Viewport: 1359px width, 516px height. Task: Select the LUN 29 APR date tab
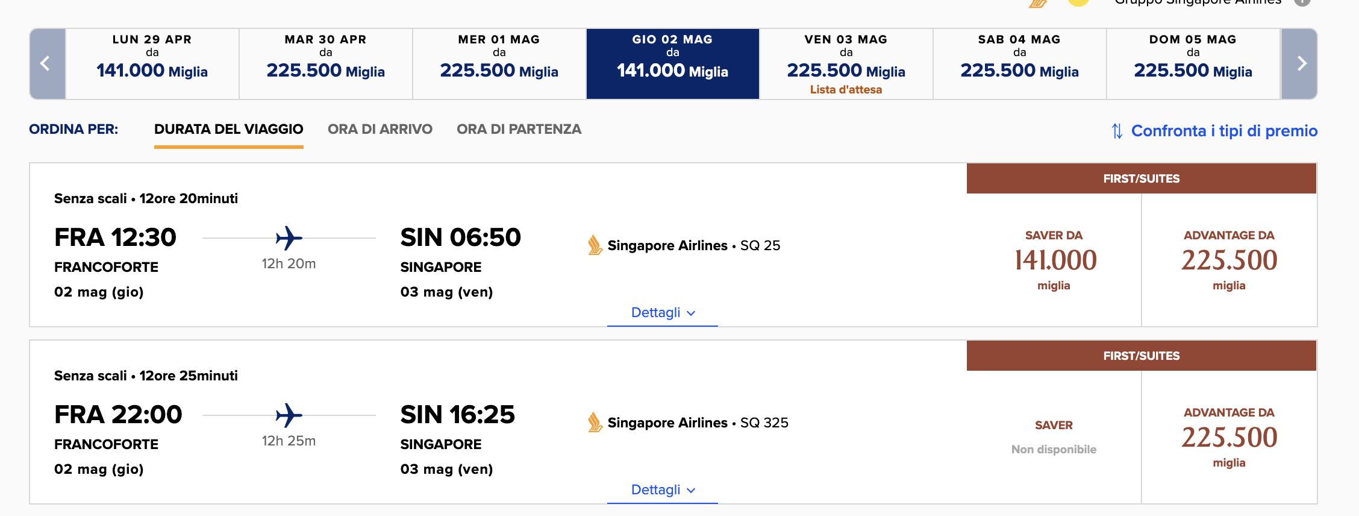click(152, 64)
